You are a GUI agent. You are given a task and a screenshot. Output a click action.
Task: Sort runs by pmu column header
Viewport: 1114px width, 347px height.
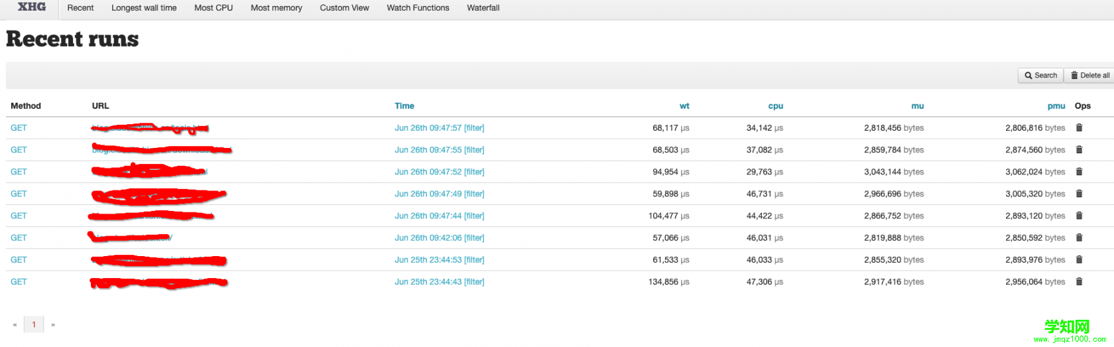click(1056, 105)
